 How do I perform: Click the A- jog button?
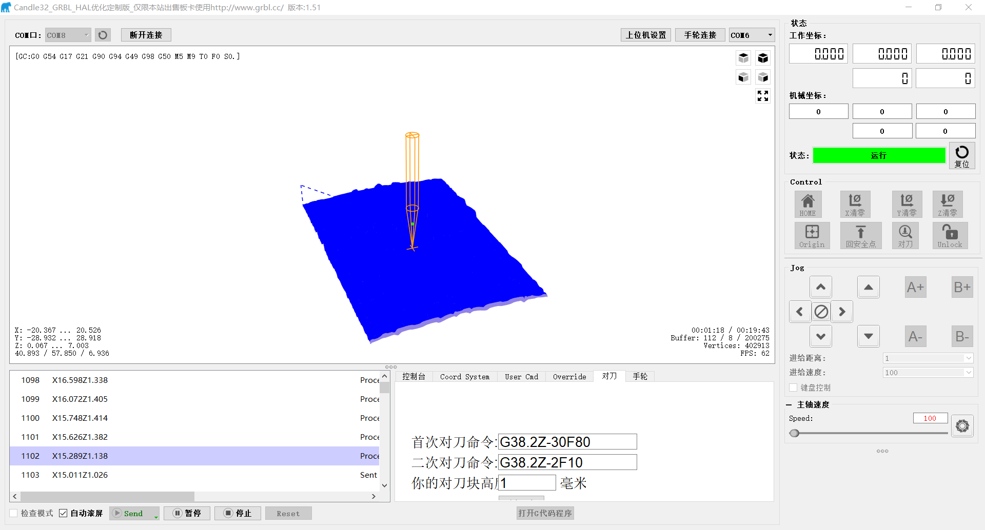915,336
